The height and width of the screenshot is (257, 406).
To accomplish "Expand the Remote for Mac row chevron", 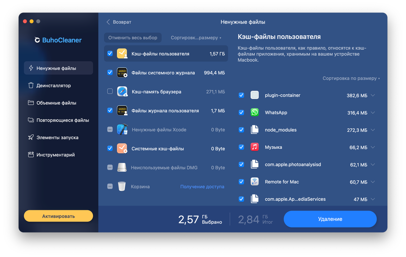I will click(x=373, y=182).
